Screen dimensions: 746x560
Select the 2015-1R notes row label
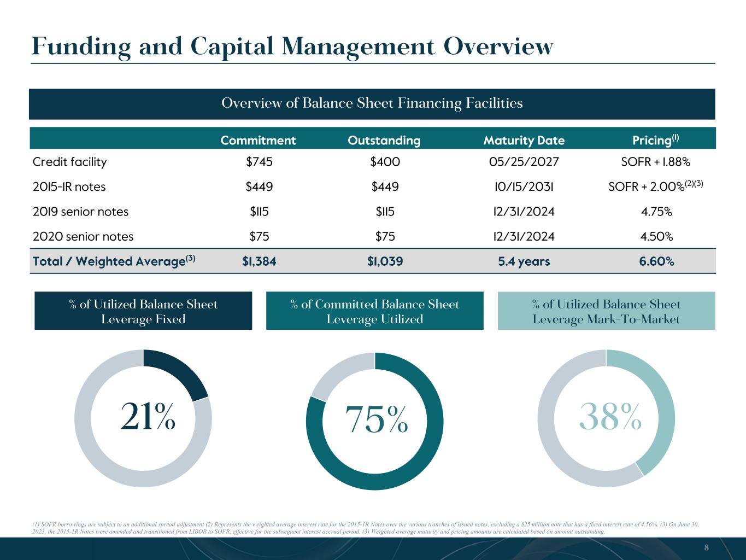click(x=69, y=186)
